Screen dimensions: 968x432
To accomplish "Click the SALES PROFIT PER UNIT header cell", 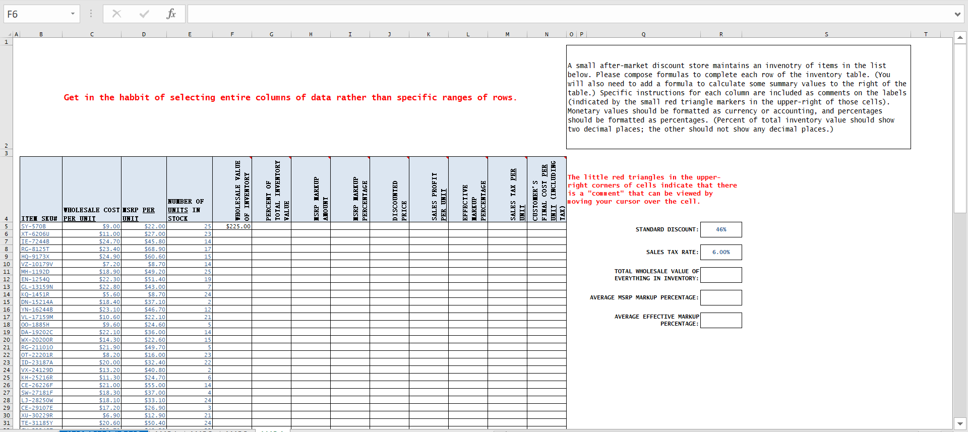I will [429, 190].
